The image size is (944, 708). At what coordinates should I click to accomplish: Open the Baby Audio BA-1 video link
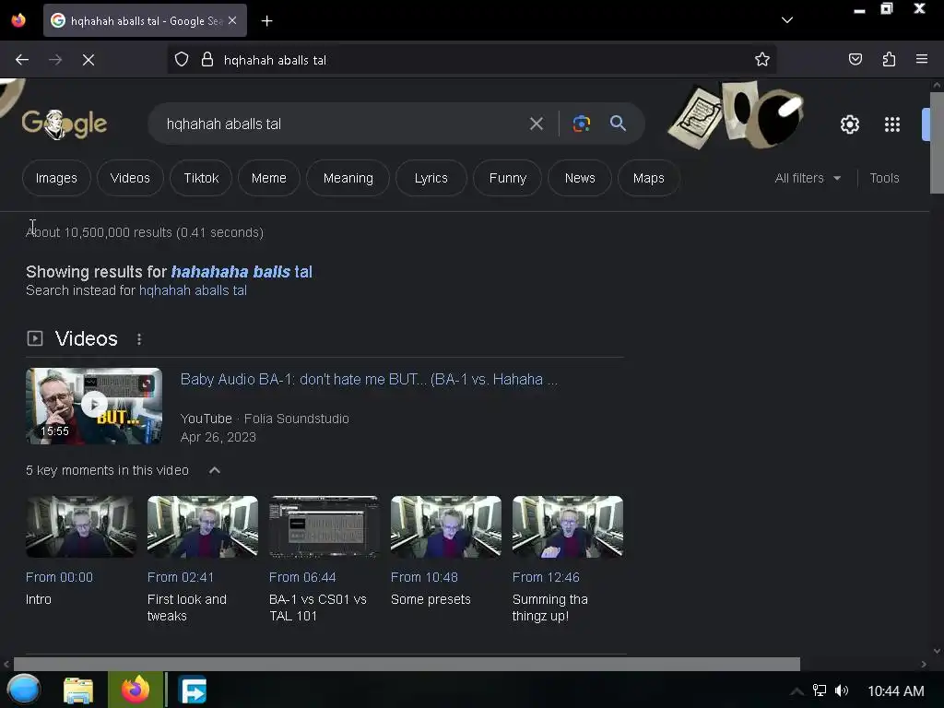[x=369, y=379]
